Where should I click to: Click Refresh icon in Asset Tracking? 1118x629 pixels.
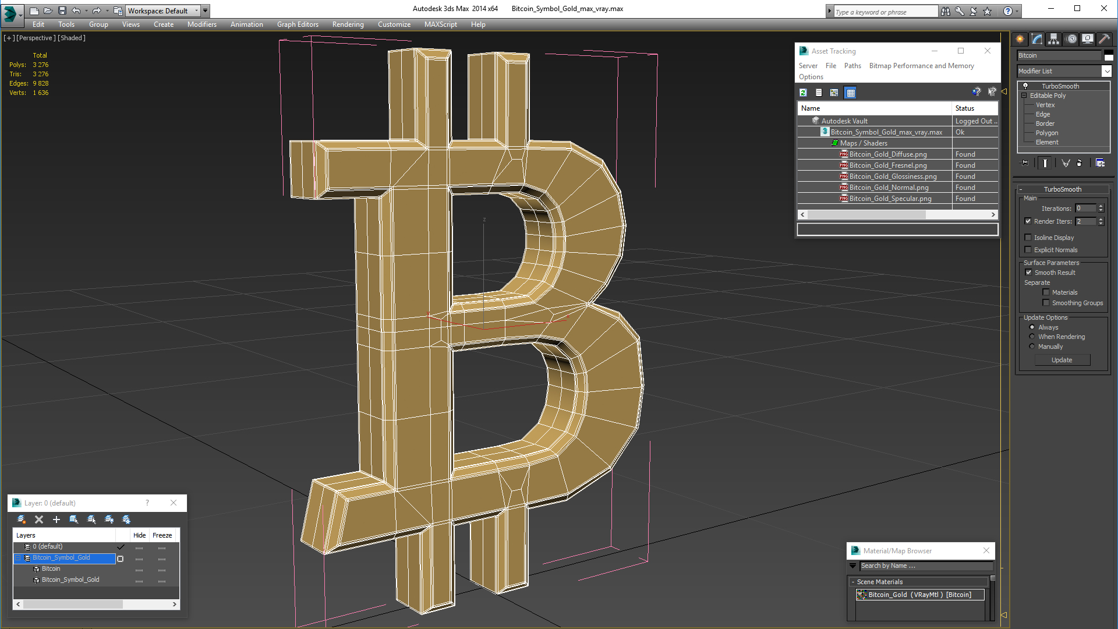pos(804,93)
